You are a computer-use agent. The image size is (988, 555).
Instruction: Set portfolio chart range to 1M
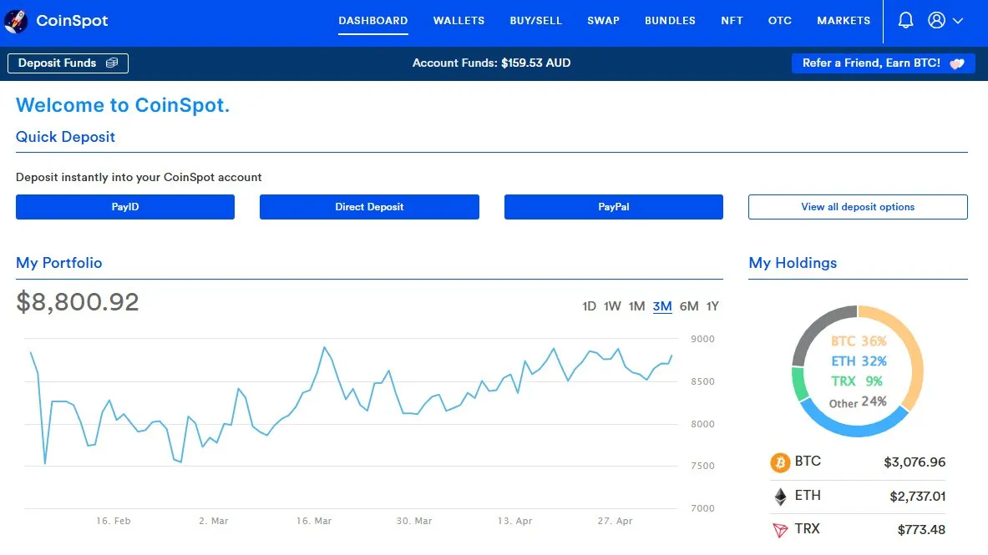click(x=636, y=306)
